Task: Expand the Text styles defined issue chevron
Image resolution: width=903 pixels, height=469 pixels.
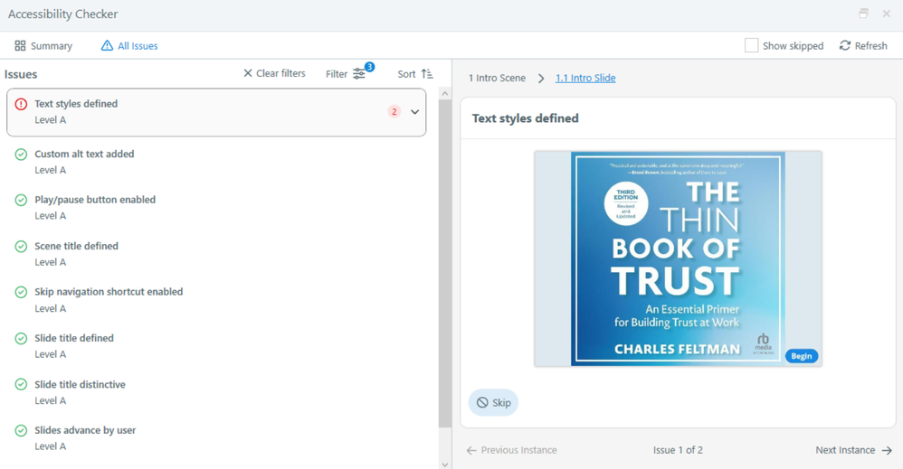Action: [x=414, y=112]
